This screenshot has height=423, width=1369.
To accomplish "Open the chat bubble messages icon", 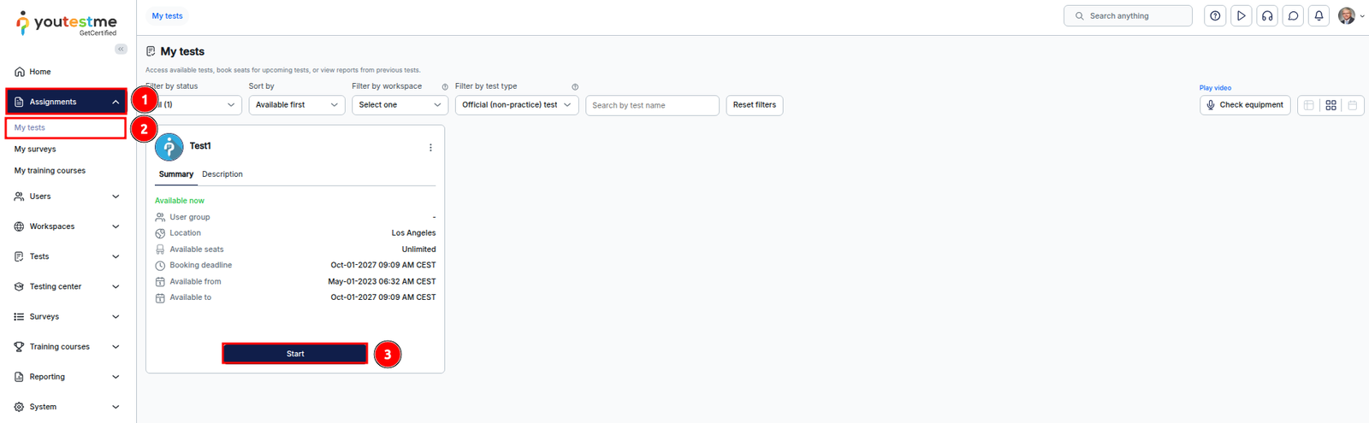I will [1293, 15].
